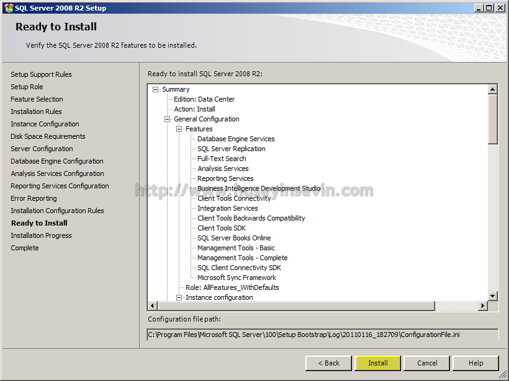
Task: Select the Client Tools SDK row
Action: click(x=222, y=228)
